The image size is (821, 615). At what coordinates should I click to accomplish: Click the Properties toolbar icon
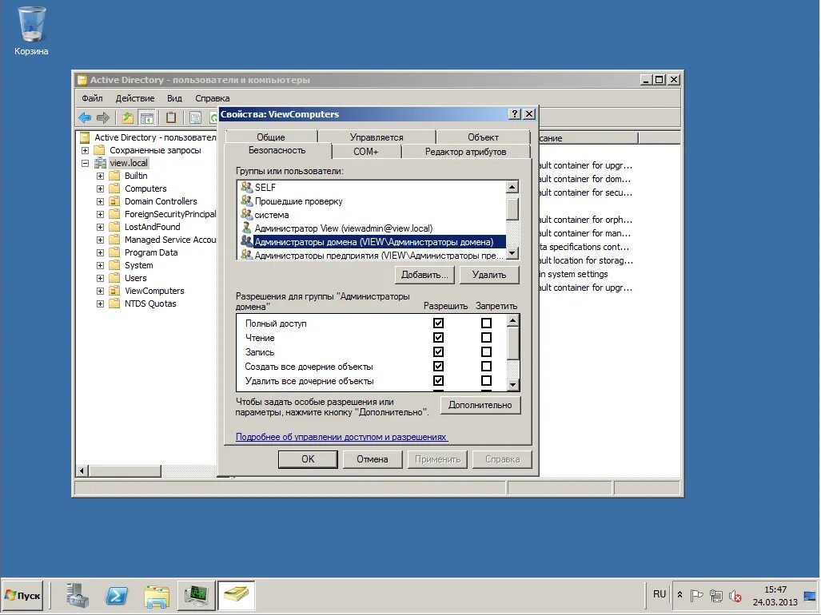pos(195,117)
